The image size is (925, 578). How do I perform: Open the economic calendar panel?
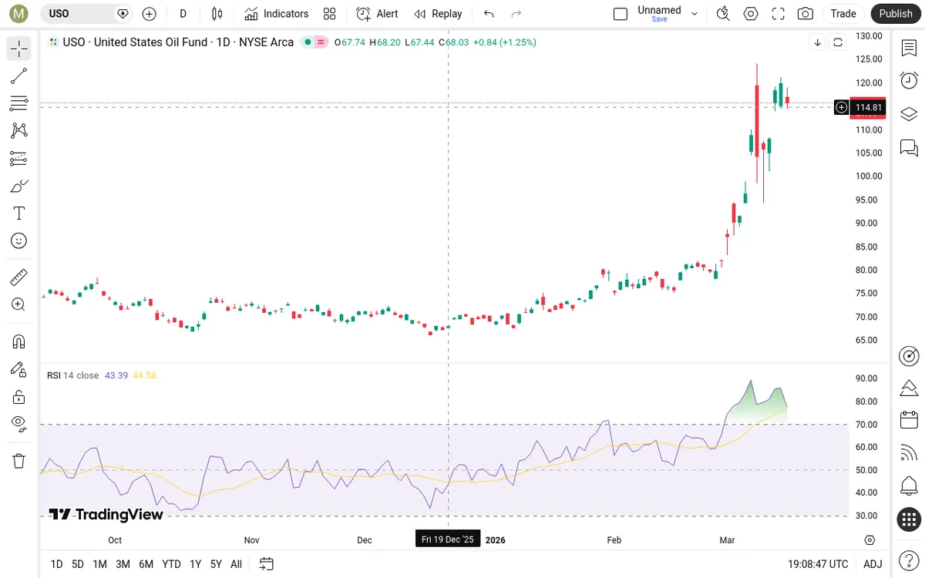909,420
